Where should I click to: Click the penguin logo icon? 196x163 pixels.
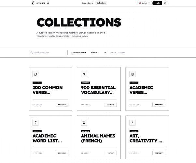tap(33, 3)
